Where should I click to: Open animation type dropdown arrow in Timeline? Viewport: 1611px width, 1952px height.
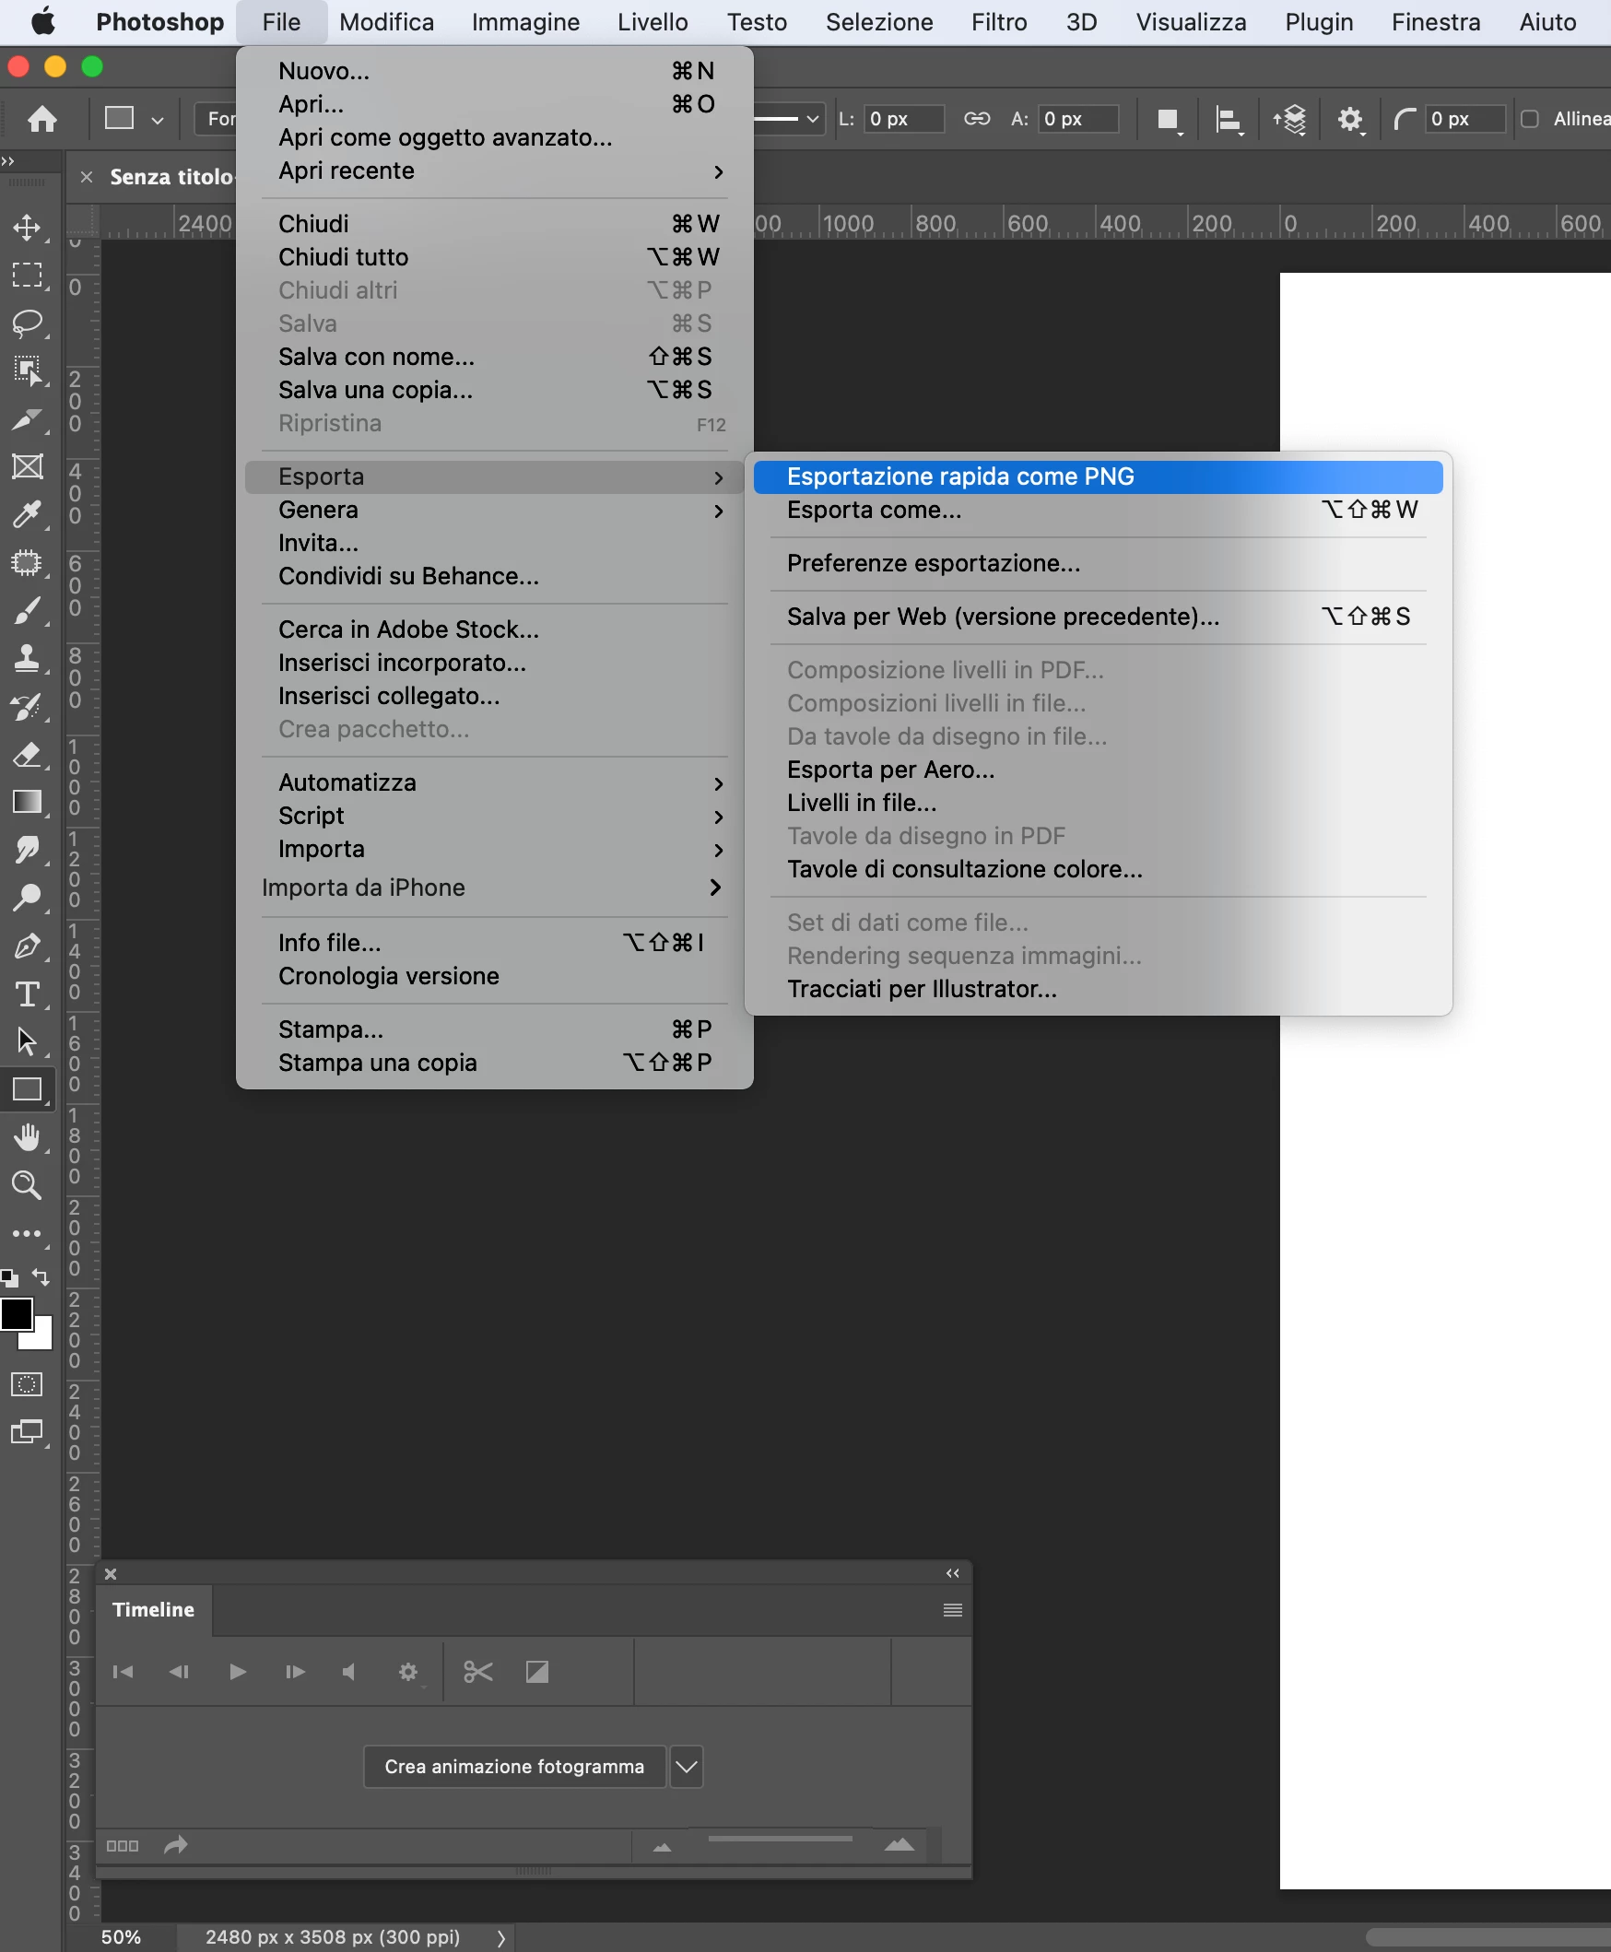pyautogui.click(x=686, y=1767)
